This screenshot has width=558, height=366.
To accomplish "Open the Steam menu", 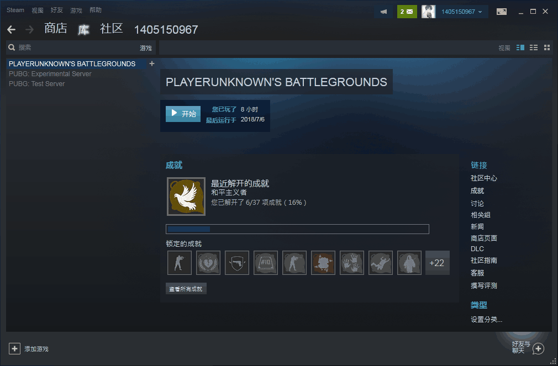I will 15,10.
